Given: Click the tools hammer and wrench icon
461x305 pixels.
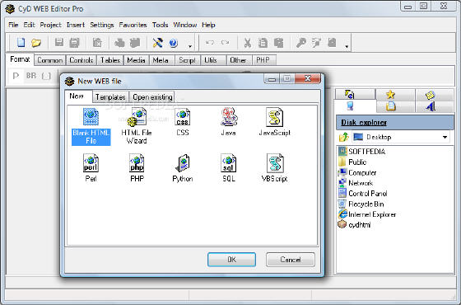Looking at the screenshot, I should point(157,43).
